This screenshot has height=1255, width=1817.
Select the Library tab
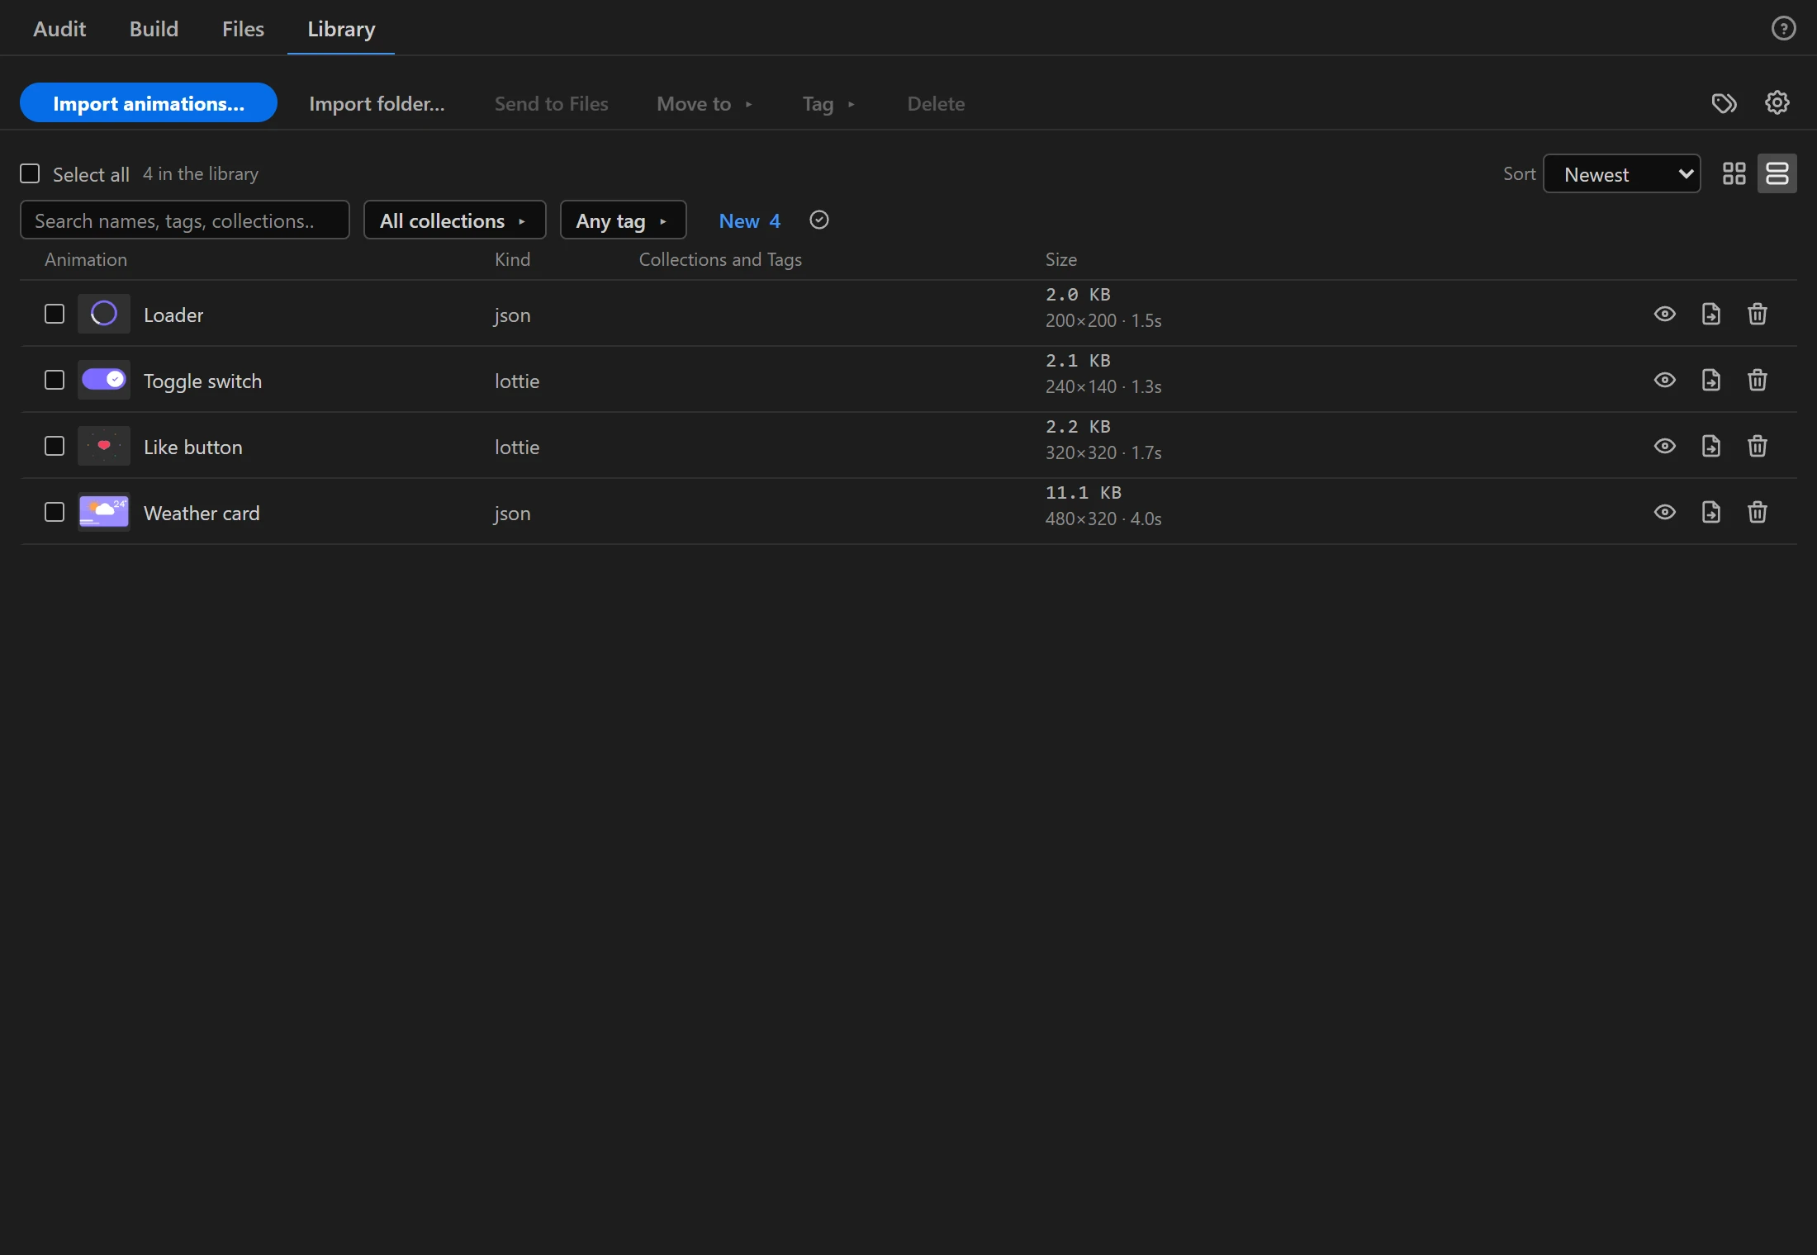341,29
